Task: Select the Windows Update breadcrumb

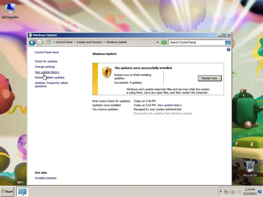Action: coord(116,42)
